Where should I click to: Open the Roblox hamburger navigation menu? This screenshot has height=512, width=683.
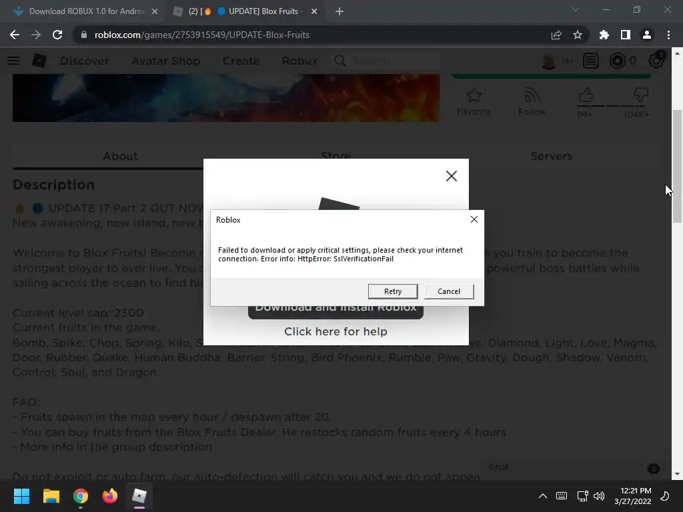point(13,61)
